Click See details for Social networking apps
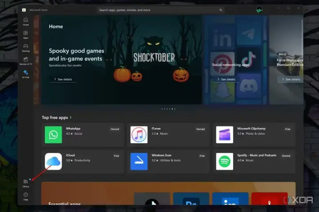 226,79
